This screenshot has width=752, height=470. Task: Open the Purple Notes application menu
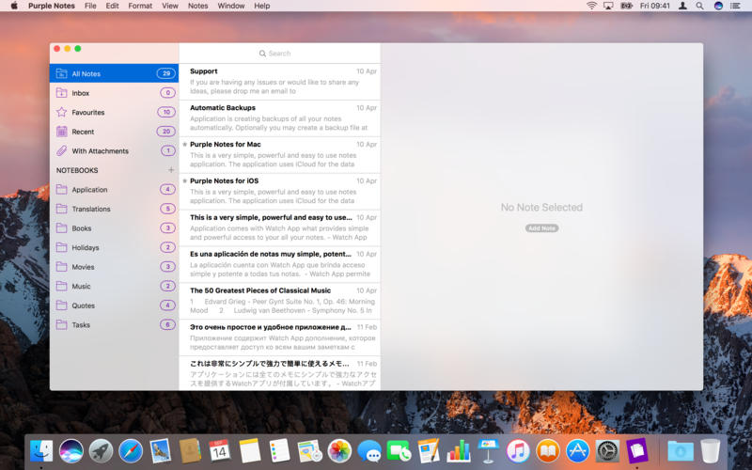pyautogui.click(x=52, y=6)
